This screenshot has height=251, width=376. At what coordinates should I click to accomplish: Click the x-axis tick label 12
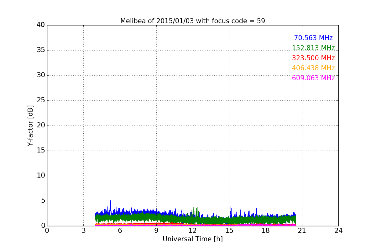193,231
